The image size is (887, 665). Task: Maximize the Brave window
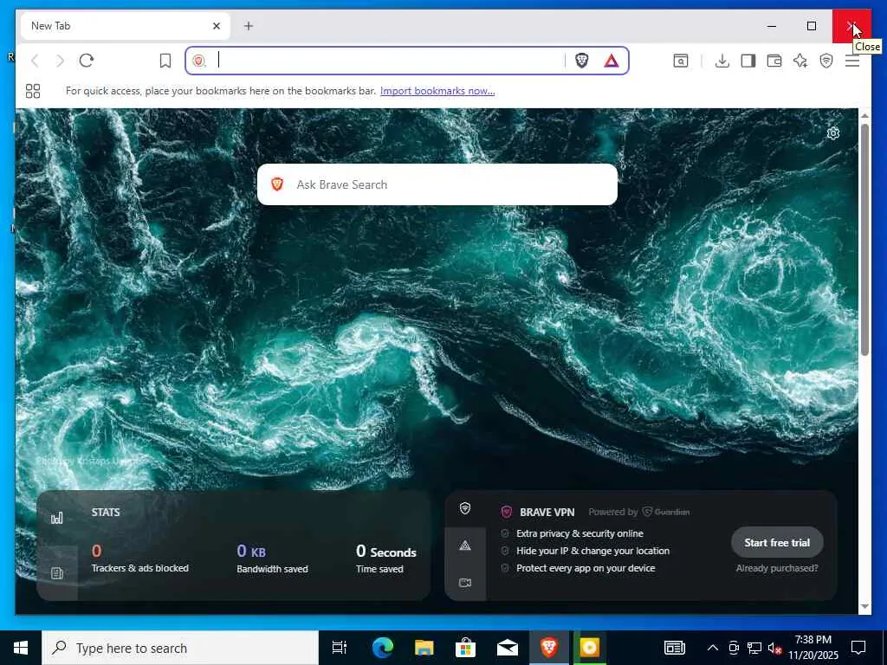(811, 26)
